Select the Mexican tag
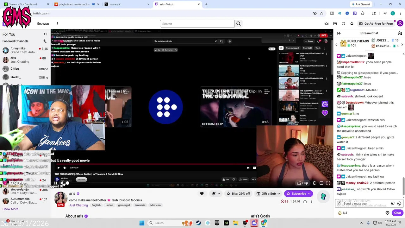This screenshot has width=405, height=228. click(155, 205)
